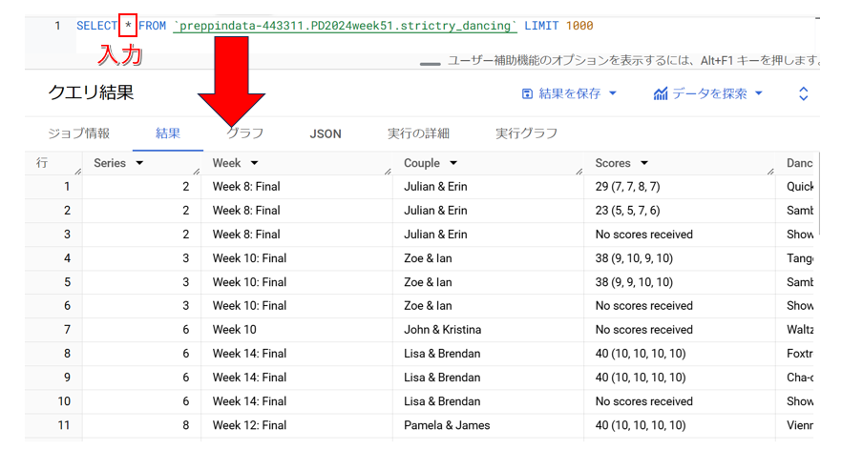Click the Scores column resize handle
863x470 pixels.
tap(770, 172)
